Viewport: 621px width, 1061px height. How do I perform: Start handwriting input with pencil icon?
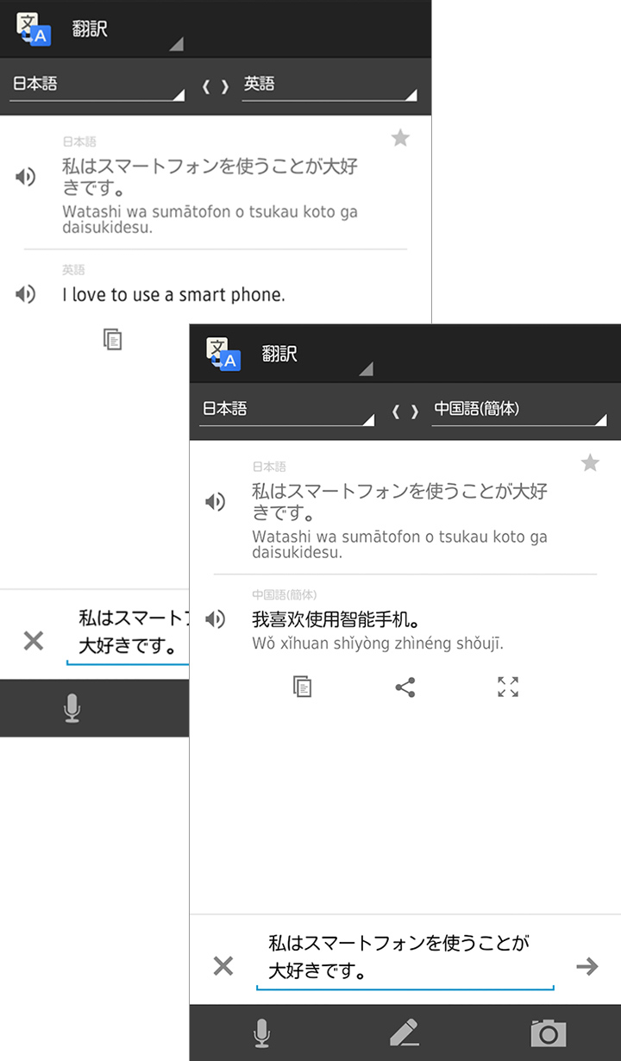click(404, 1033)
